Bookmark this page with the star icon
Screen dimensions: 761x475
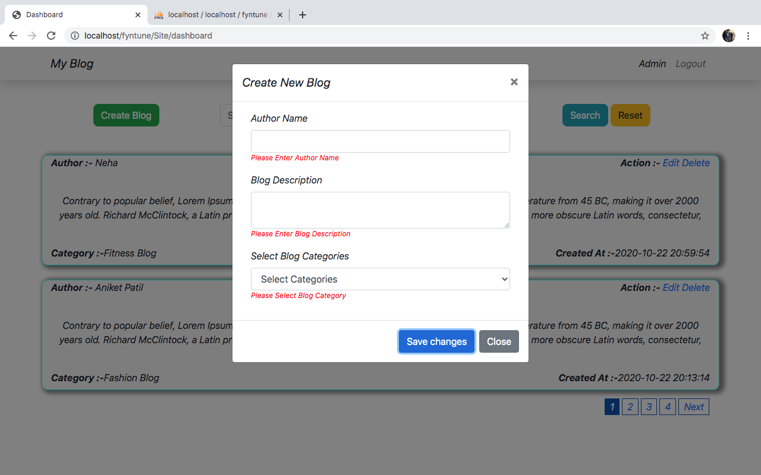point(705,36)
